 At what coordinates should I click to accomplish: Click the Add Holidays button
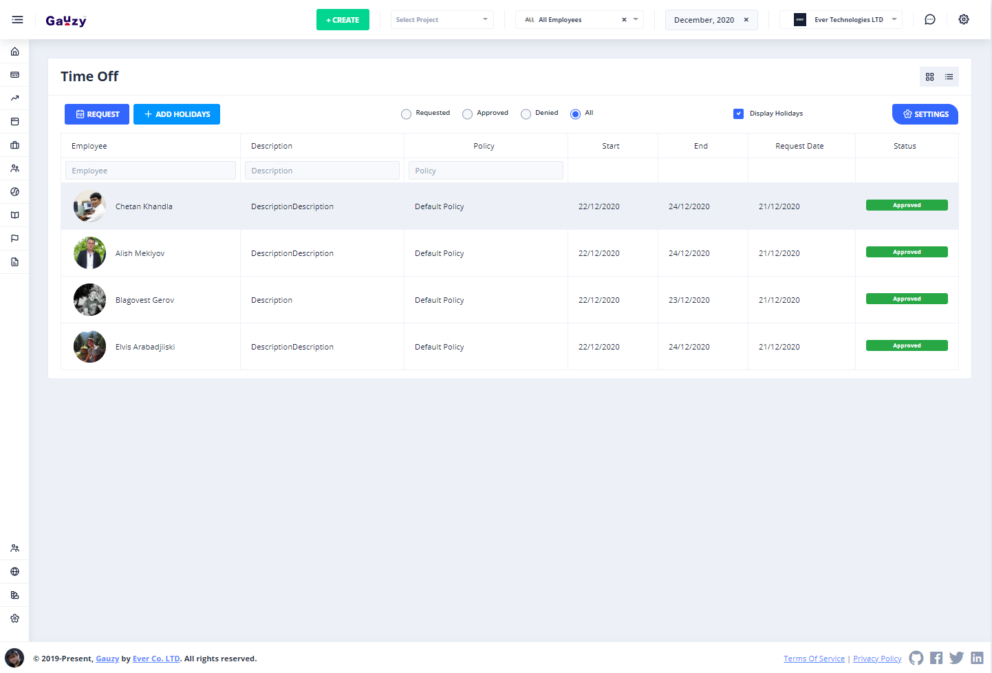177,114
